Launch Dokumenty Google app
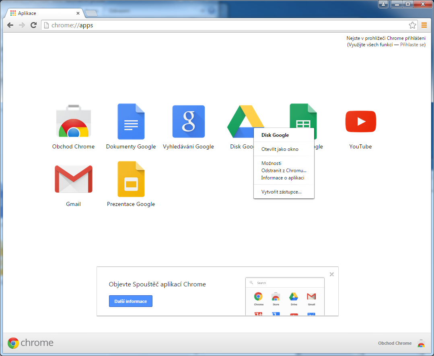The width and height of the screenshot is (434, 356). [131, 121]
